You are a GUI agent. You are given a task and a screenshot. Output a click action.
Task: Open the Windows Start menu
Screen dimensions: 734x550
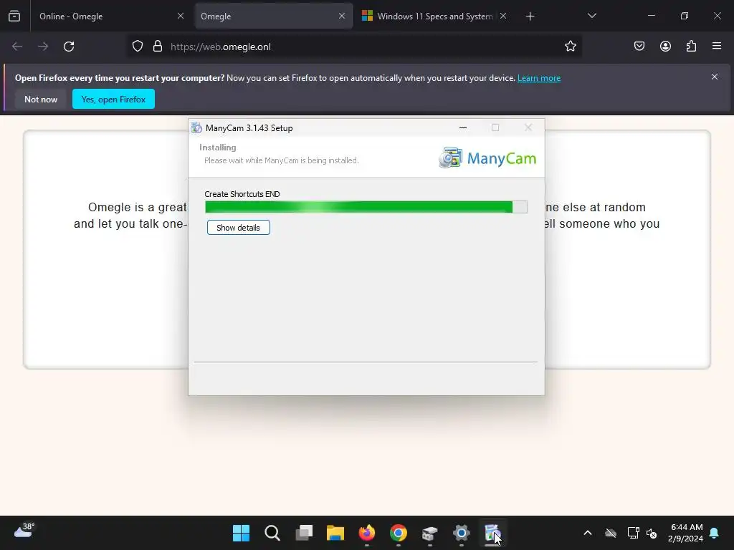point(241,533)
